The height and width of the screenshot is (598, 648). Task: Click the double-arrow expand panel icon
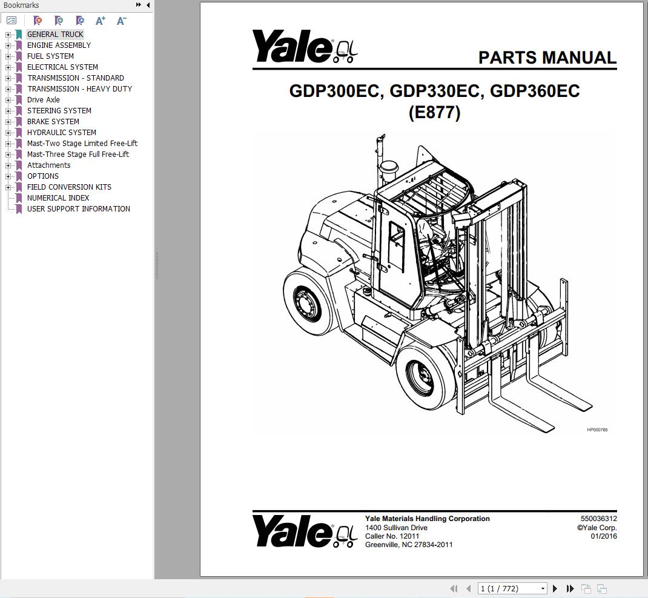pos(139,5)
